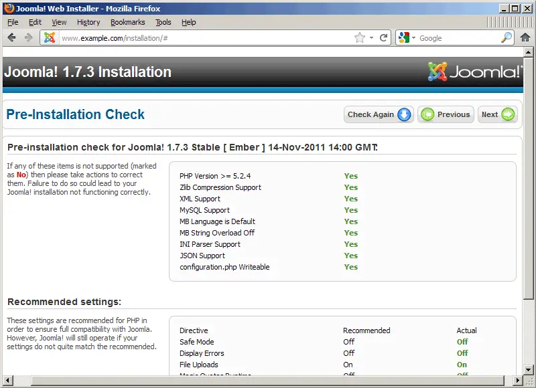The width and height of the screenshot is (536, 388).
Task: Click the vertical scrollbar thumb
Action: point(528,179)
